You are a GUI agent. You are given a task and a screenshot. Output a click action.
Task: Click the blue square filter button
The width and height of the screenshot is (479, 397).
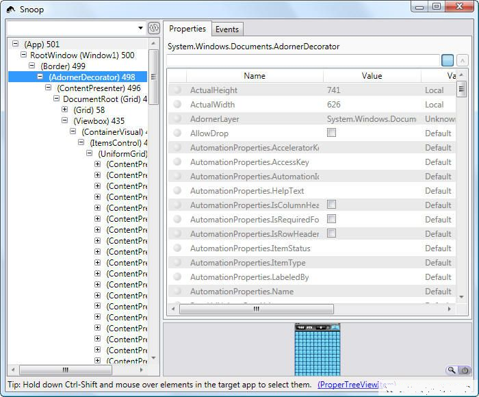[x=448, y=60]
